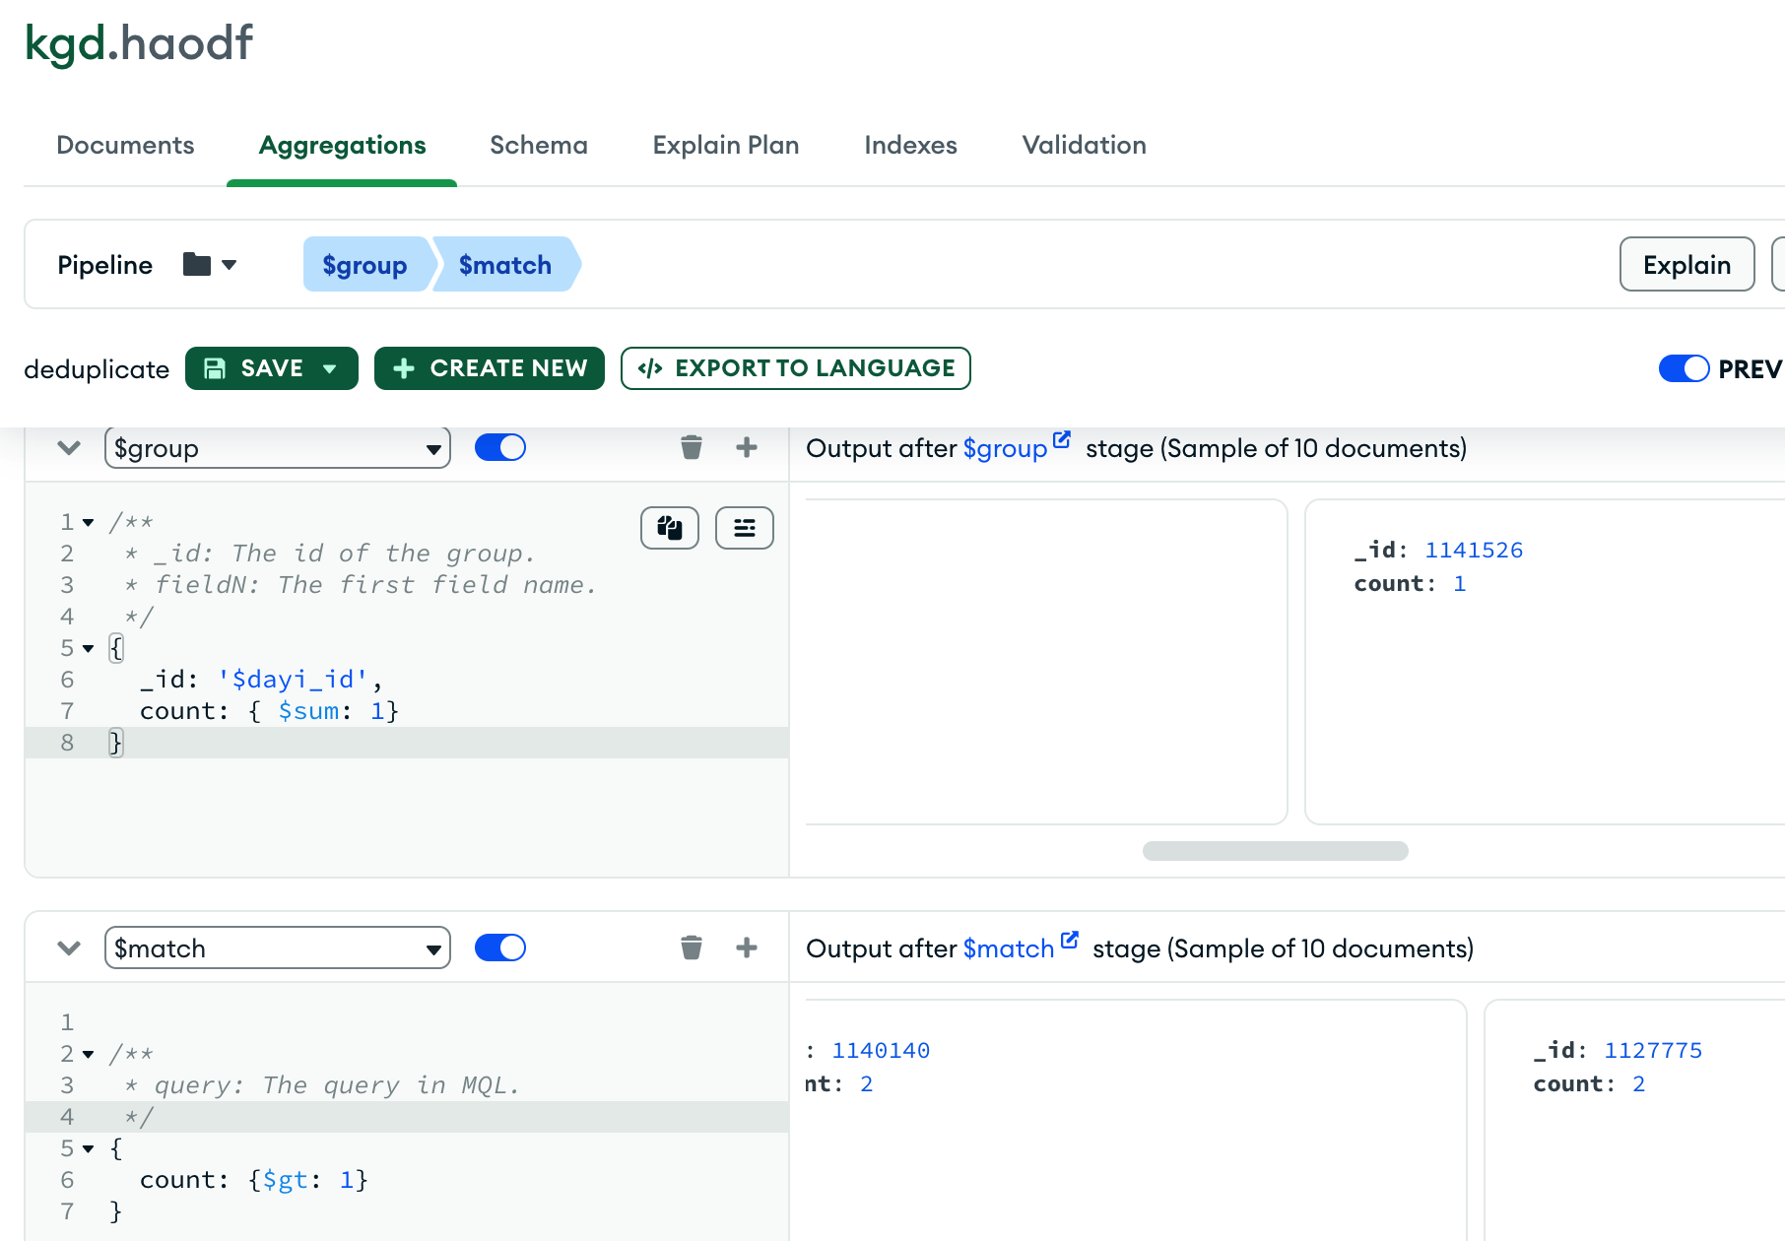Viewport: 1785px width, 1241px height.
Task: Delete the $match stage with trash icon
Action: (692, 947)
